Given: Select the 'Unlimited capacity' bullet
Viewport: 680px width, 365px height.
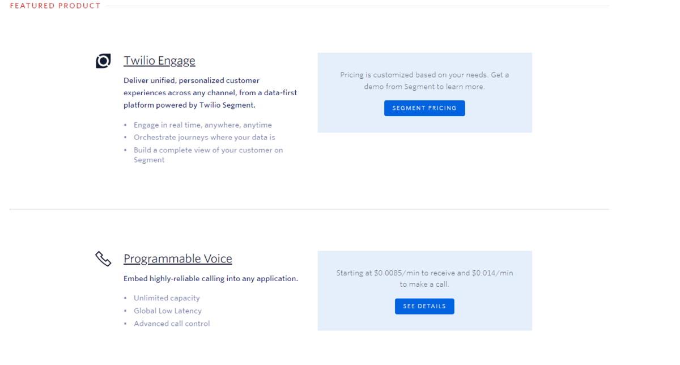Looking at the screenshot, I should coord(167,298).
